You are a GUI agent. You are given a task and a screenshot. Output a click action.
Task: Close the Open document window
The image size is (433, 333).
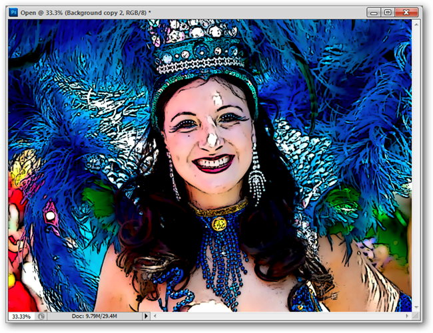(406, 13)
